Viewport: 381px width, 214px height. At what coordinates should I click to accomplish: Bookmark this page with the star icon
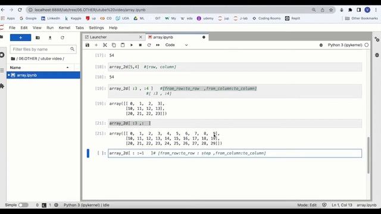[331, 10]
